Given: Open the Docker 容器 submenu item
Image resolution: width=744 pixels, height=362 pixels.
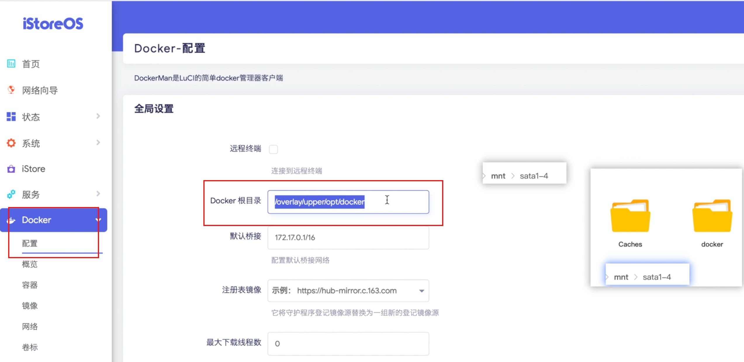Looking at the screenshot, I should pos(30,285).
